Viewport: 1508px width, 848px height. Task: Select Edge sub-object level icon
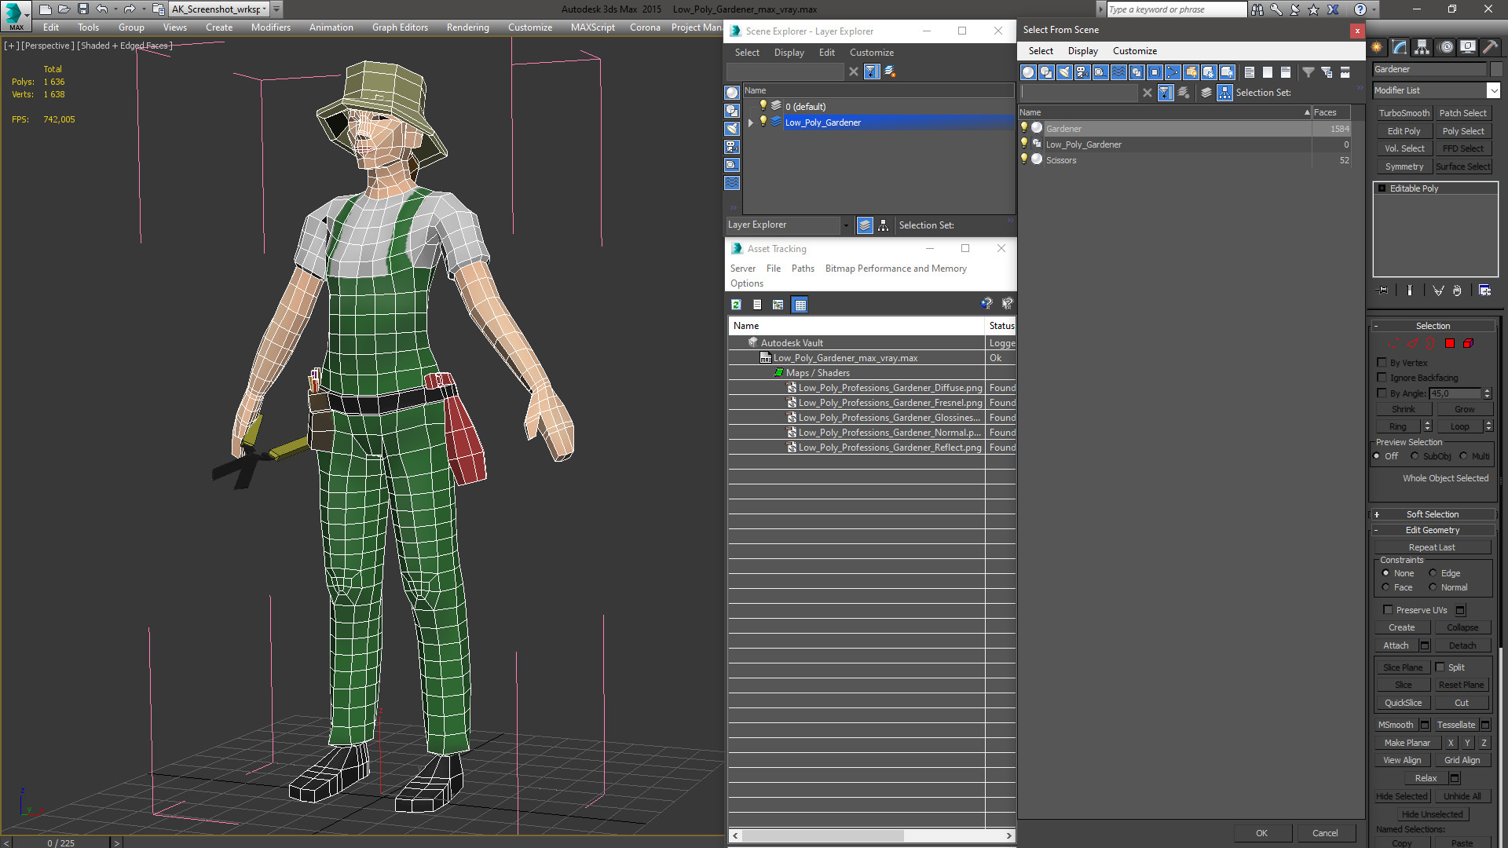click(1412, 344)
